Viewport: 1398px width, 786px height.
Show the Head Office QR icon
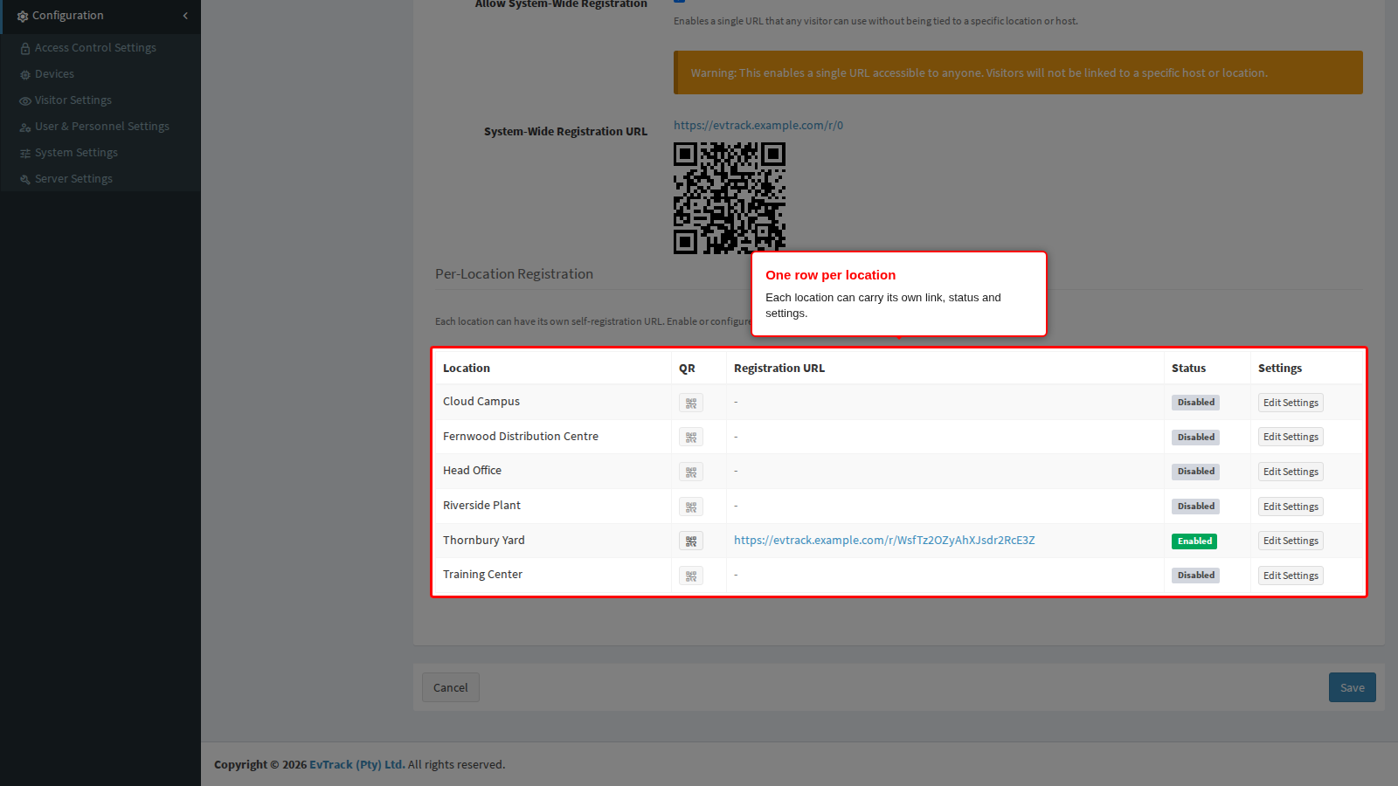[691, 472]
